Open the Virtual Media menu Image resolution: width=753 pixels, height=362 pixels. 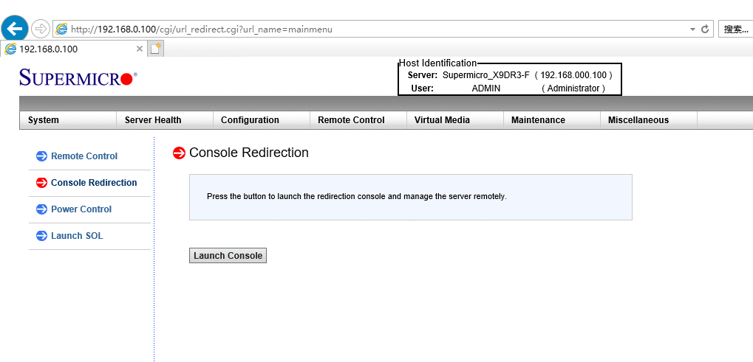[455, 120]
